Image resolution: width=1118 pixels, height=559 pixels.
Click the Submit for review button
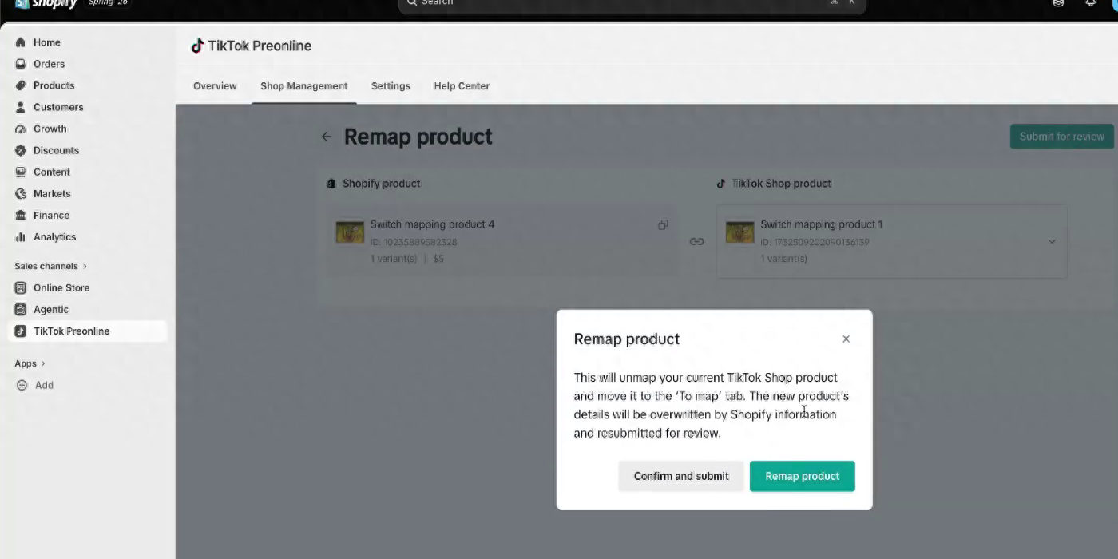click(x=1062, y=137)
